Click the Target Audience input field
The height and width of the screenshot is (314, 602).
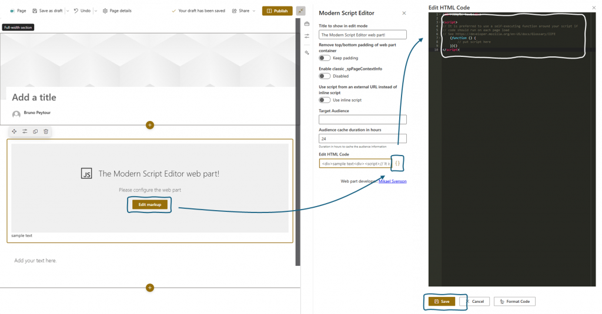363,120
